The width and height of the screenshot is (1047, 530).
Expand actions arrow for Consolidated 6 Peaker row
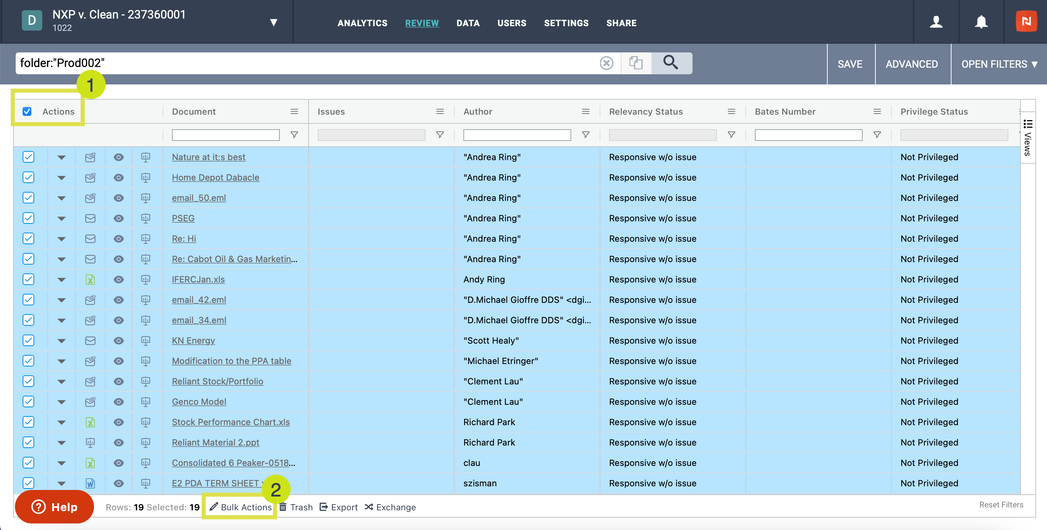[x=61, y=463]
